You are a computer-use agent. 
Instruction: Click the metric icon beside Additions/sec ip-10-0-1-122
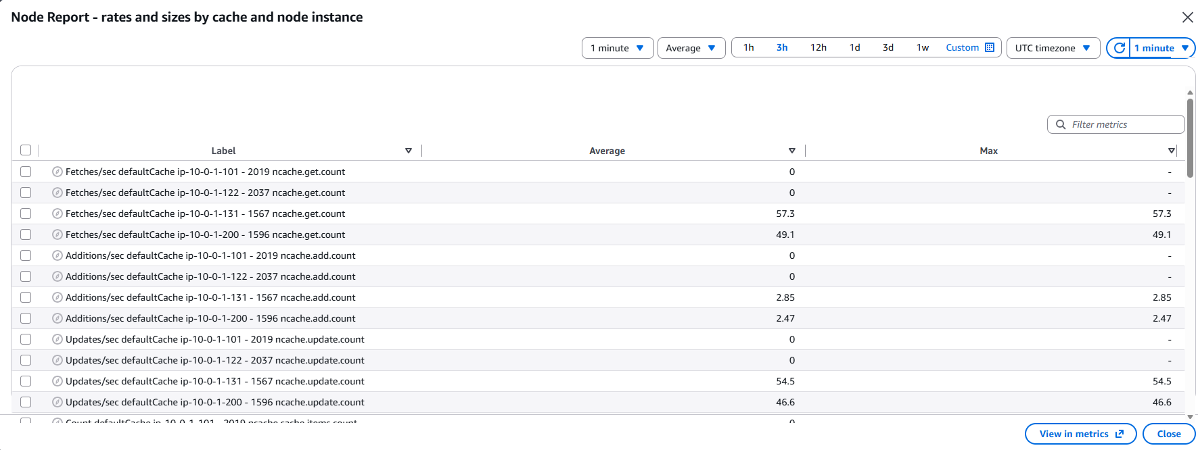(57, 276)
